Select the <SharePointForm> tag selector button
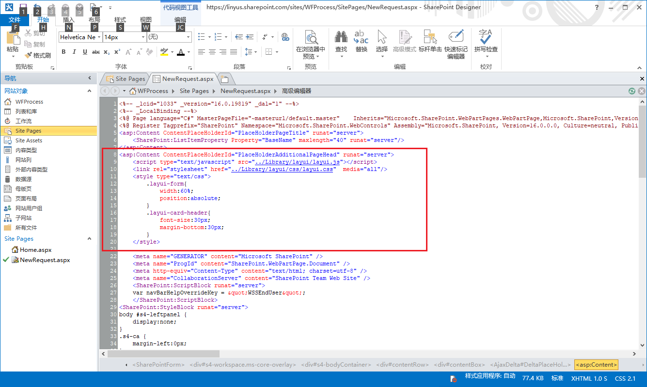Image resolution: width=647 pixels, height=387 pixels. [x=158, y=364]
